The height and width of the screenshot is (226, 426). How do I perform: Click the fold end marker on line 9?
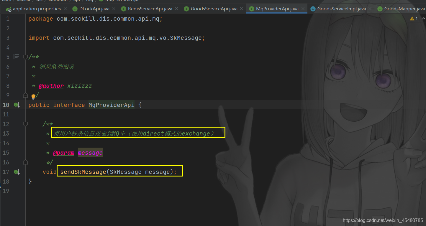[25, 95]
